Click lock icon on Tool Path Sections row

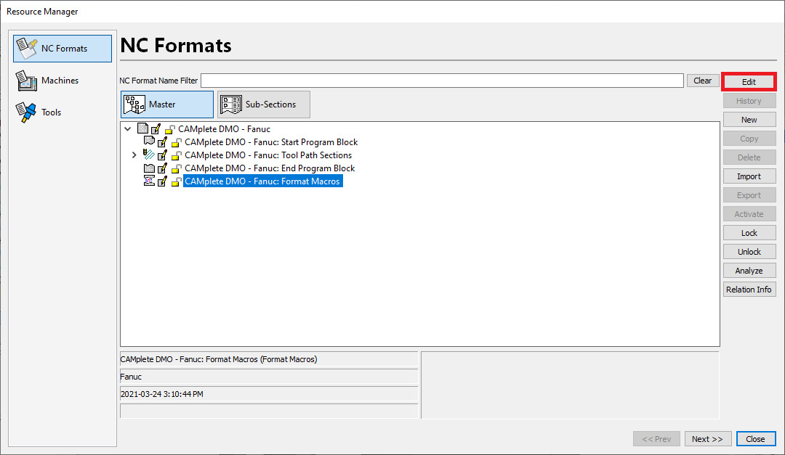pos(176,155)
